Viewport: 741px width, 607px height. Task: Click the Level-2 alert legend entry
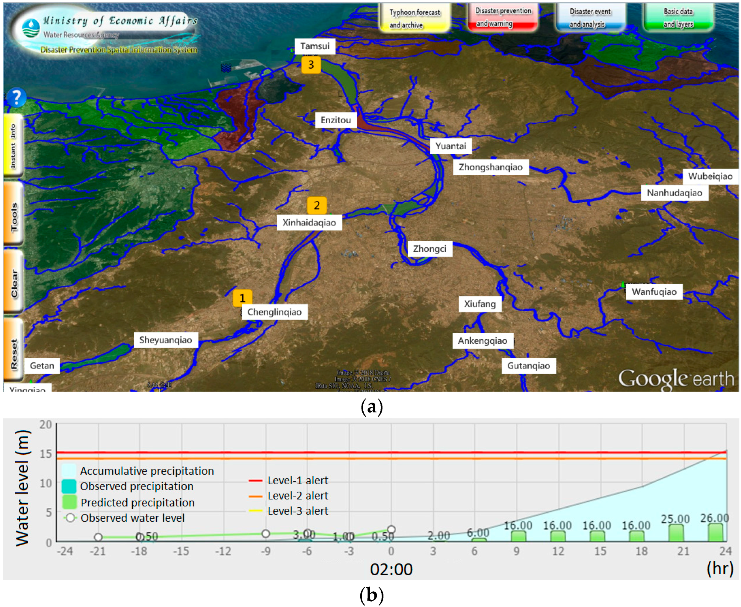[x=289, y=496]
